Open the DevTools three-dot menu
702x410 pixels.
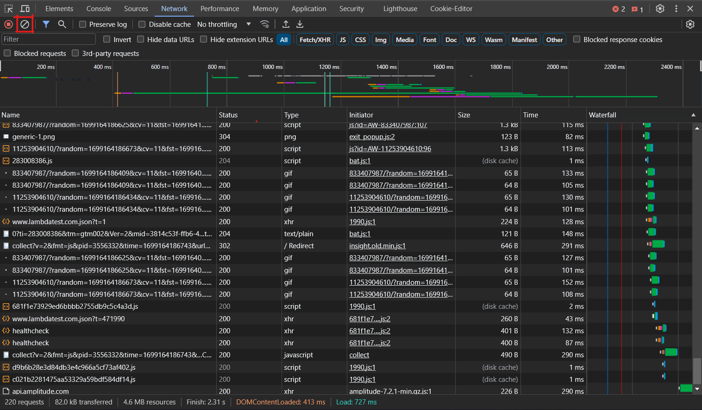pos(676,9)
